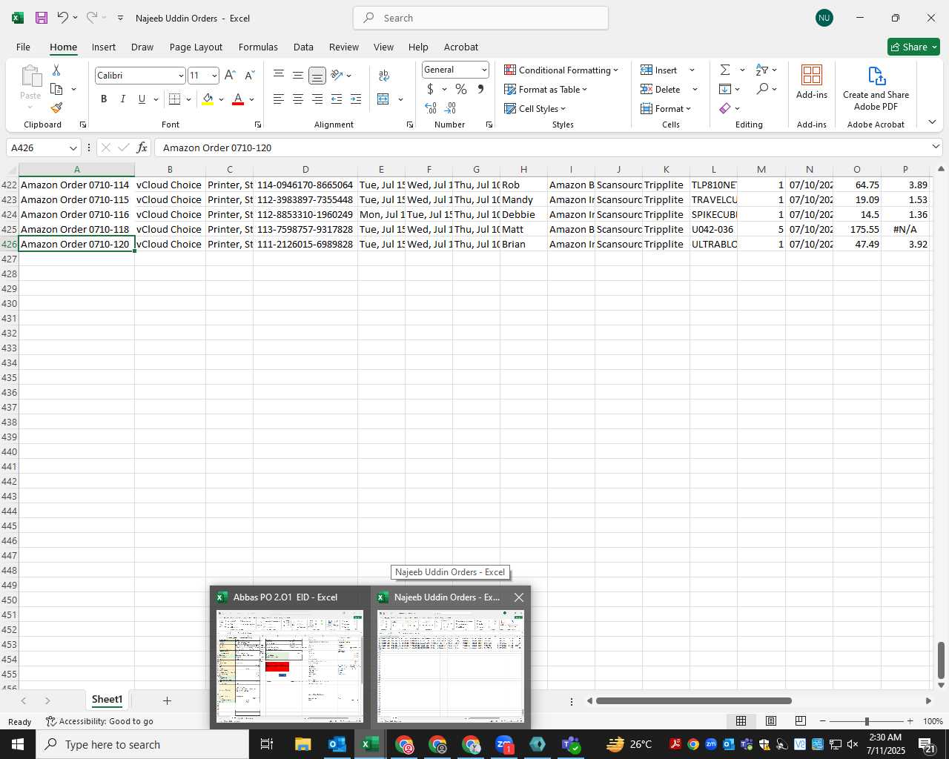Open the File menu
The image size is (949, 759).
(23, 47)
